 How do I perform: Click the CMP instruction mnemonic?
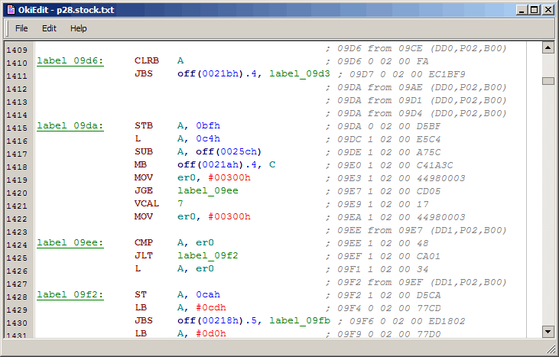144,242
